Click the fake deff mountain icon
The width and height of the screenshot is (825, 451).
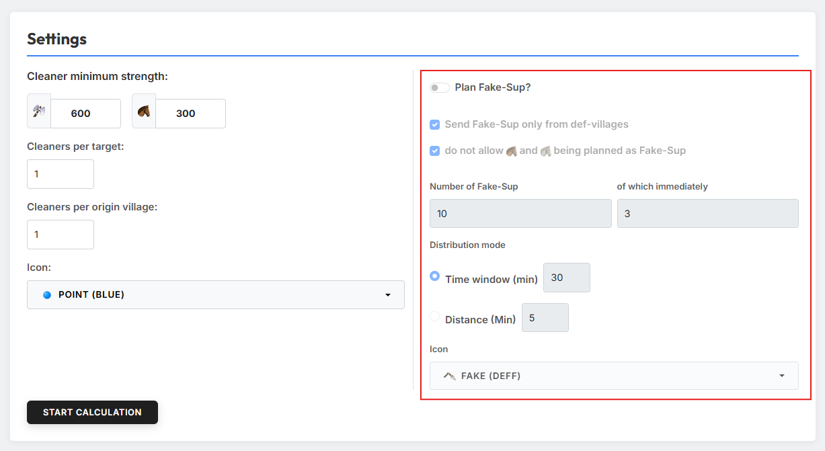pos(450,376)
